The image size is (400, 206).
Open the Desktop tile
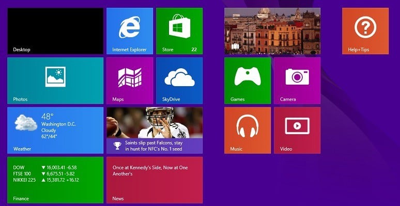coord(55,31)
